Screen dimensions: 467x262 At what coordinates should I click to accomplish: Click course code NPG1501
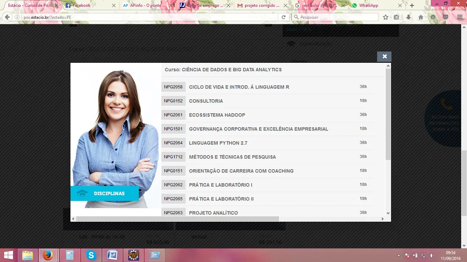[173, 129]
